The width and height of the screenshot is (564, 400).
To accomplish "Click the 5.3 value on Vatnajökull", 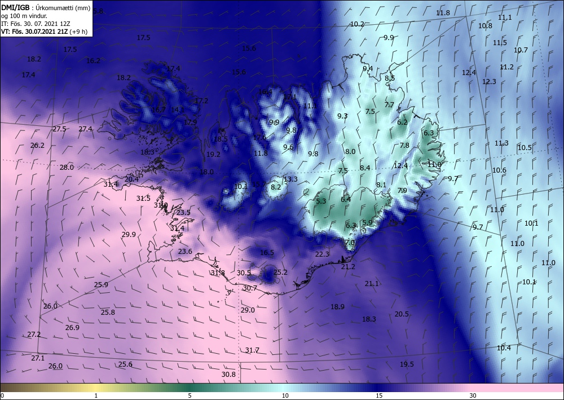I will [321, 201].
